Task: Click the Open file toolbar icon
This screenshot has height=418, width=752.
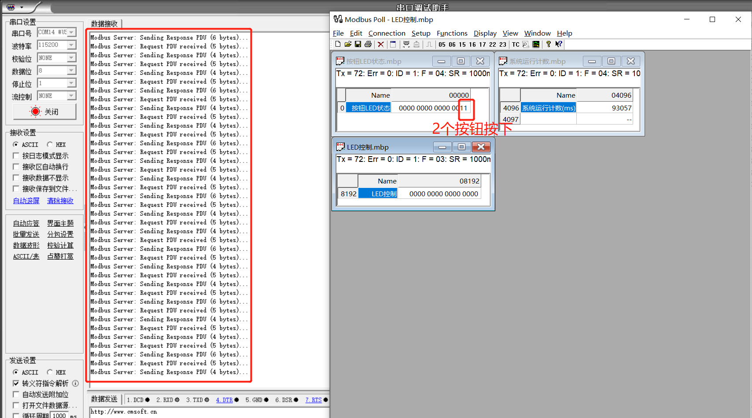Action: click(x=348, y=44)
